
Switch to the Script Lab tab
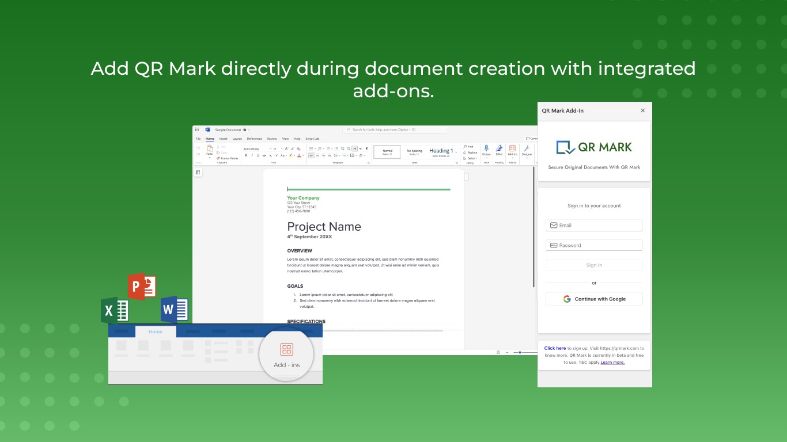click(312, 139)
